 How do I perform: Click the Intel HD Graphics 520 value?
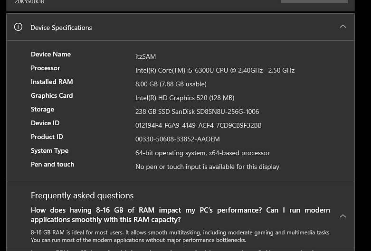coord(185,98)
